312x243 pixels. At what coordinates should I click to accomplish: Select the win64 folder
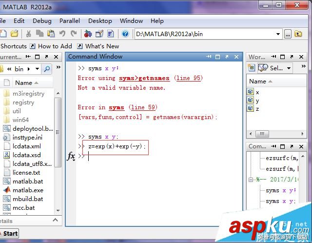click(x=20, y=120)
